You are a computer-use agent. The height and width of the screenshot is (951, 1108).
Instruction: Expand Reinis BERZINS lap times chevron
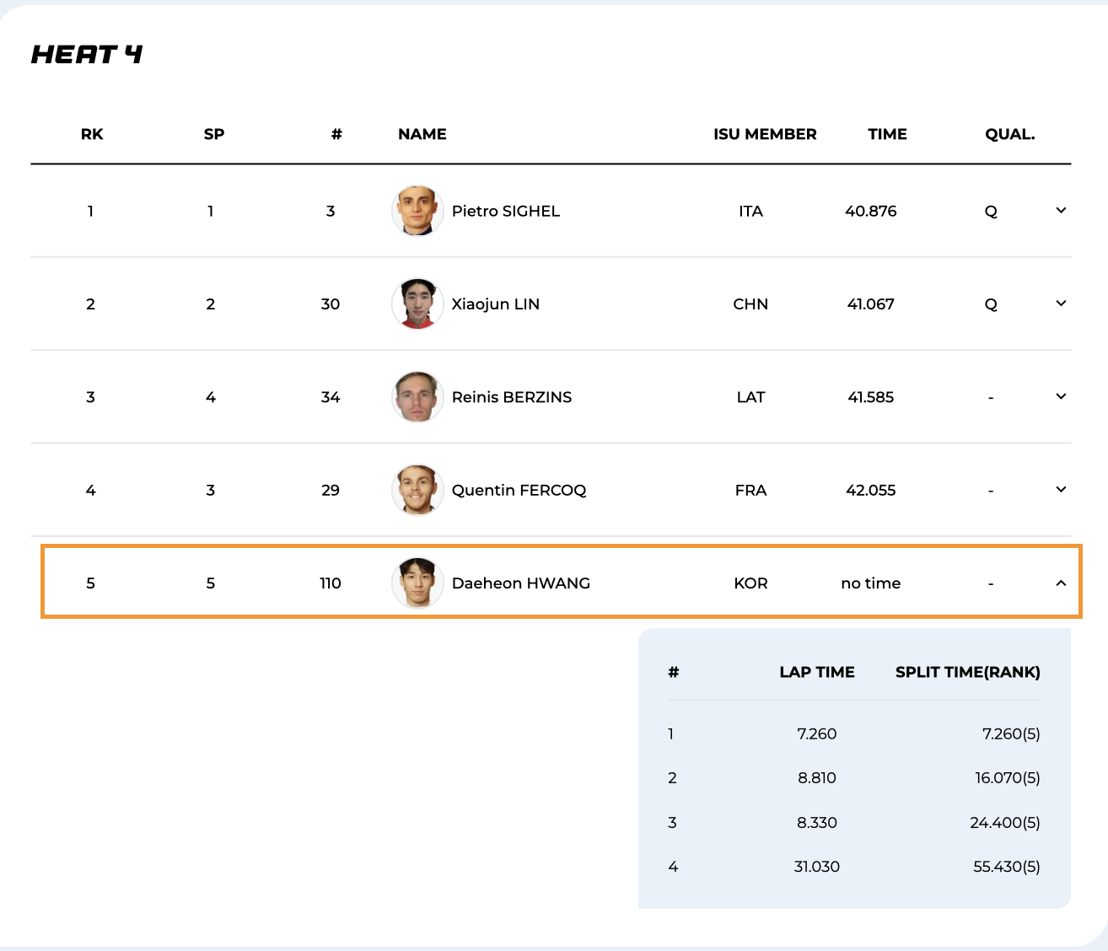pos(1061,396)
